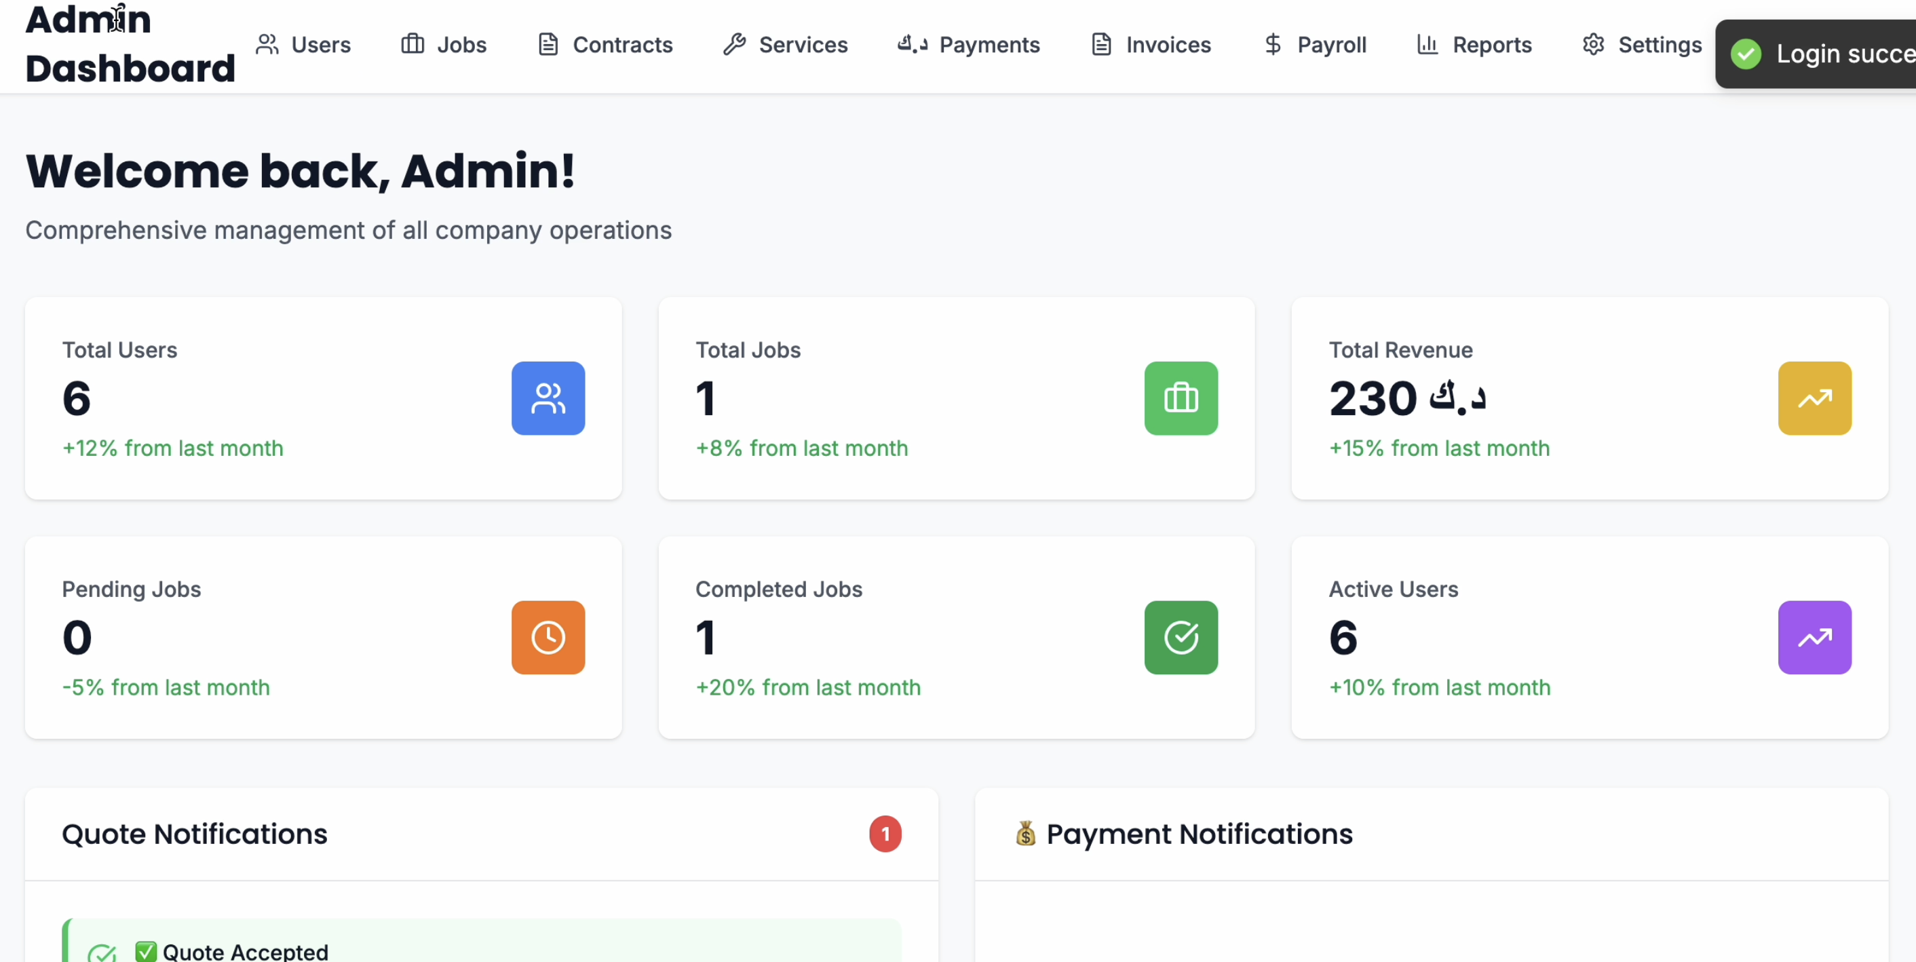The image size is (1916, 962).
Task: View the Reports section
Action: point(1474,45)
